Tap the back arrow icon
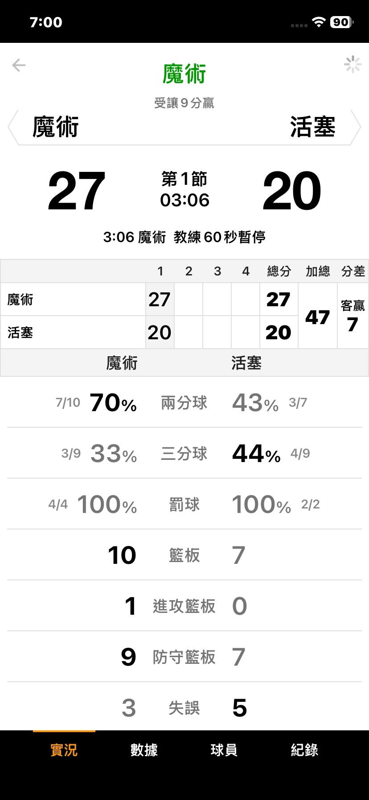Screen dimensions: 369x800 coord(19,65)
